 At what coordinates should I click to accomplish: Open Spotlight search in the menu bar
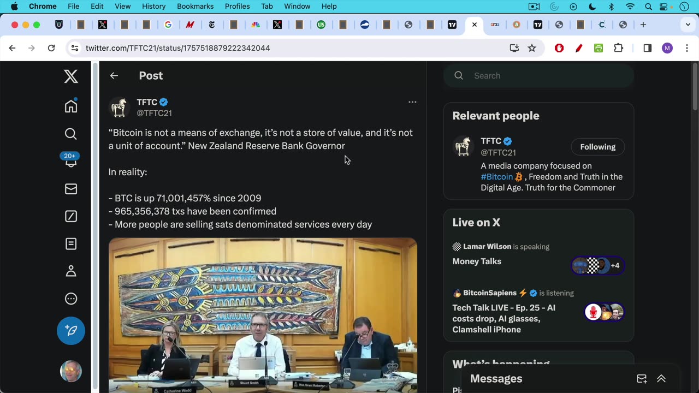648,7
